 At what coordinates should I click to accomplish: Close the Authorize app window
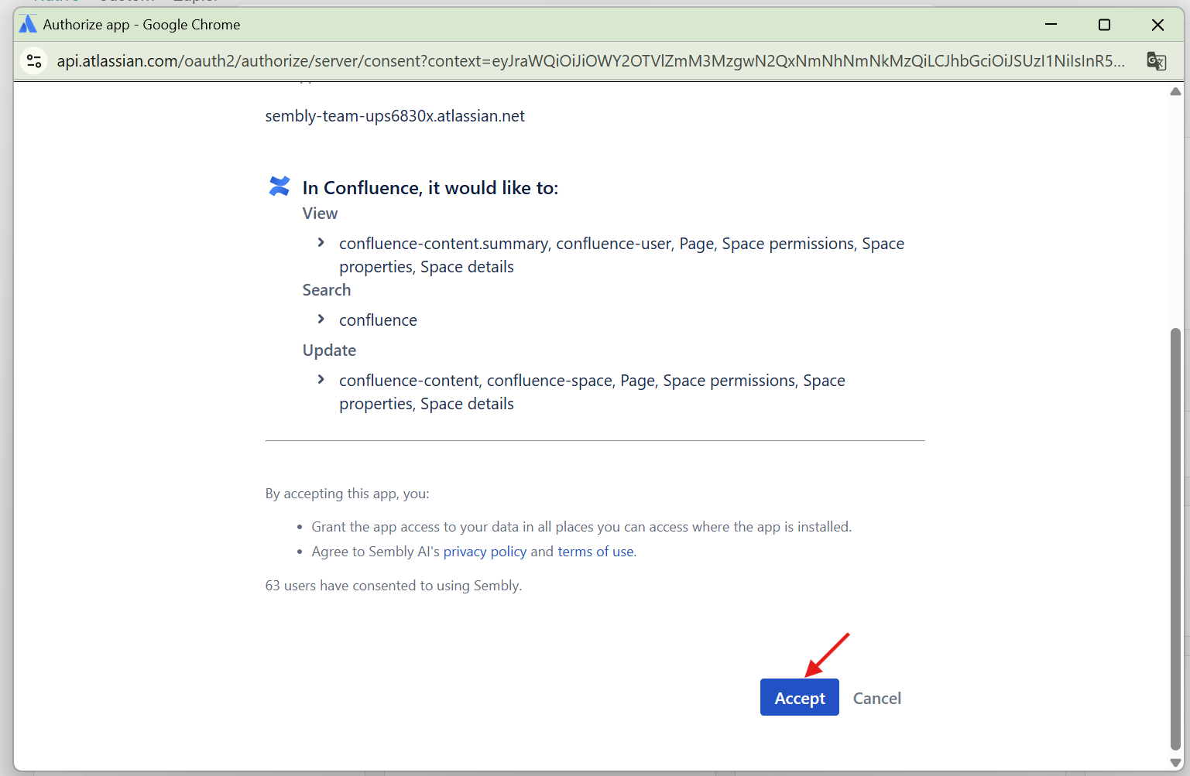[x=1157, y=25]
